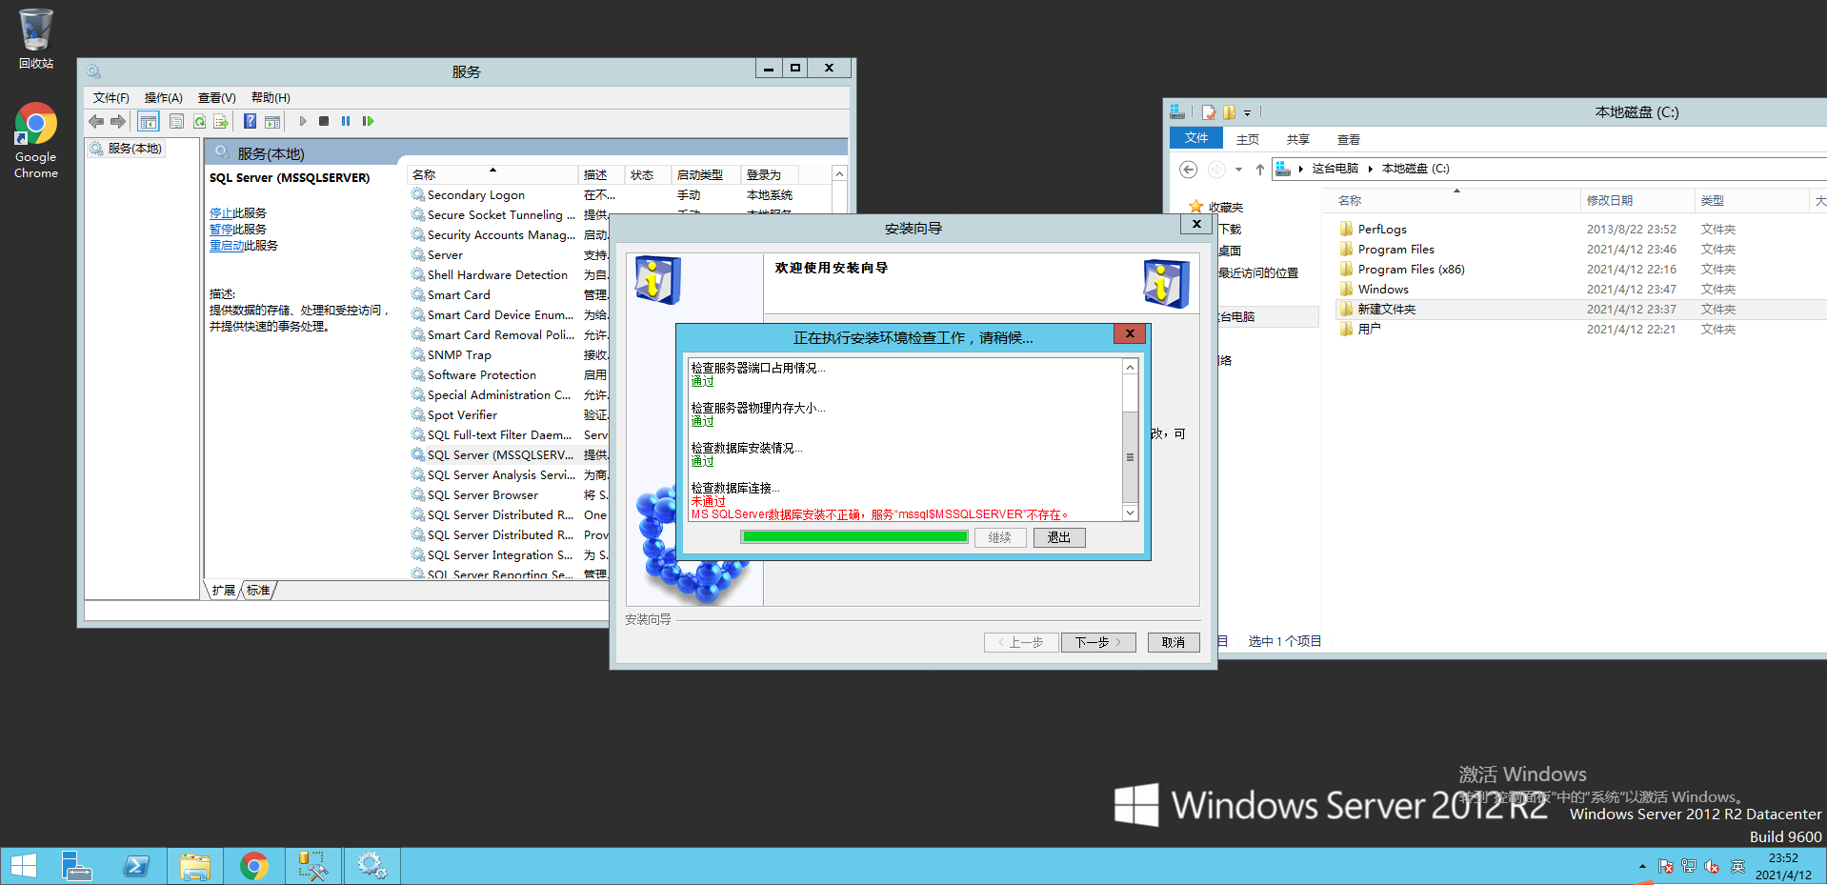Click the 停止 link to stop the service

coord(221,213)
